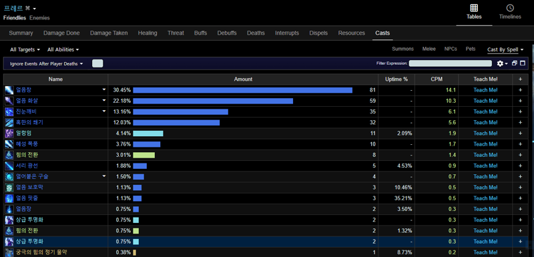Viewport: 534px width, 257px height.
Task: Click Teach Me! link for 서리 광선
Action: point(485,166)
